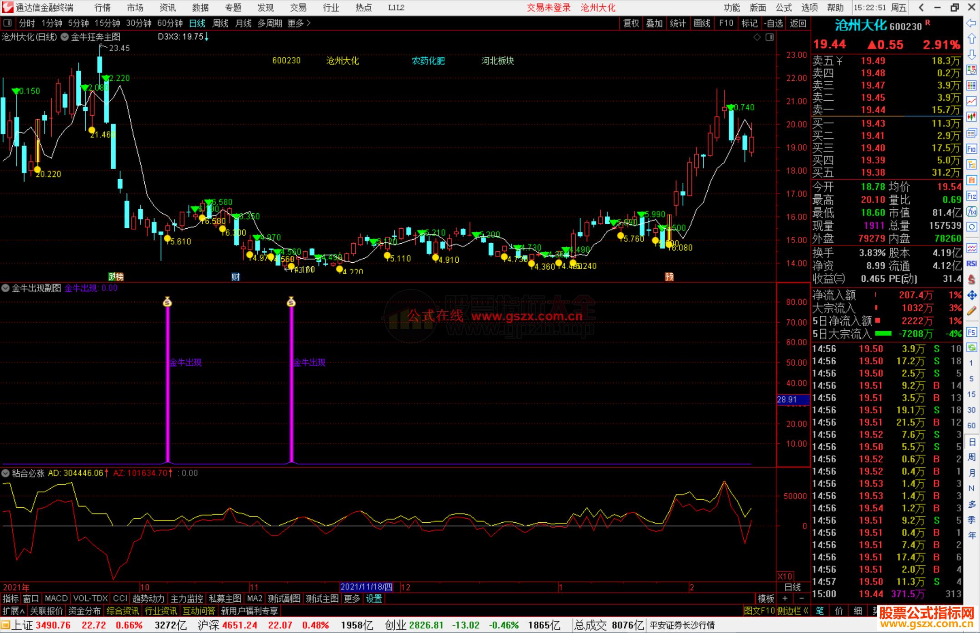Viewport: 980px width, 633px height.
Task: Click the green refresh sidebar icon
Action: [971, 348]
